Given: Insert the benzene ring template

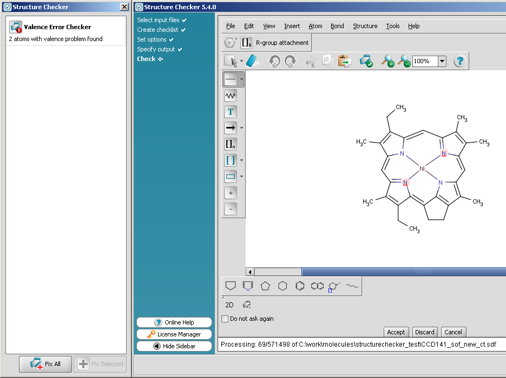Looking at the screenshot, I should tap(300, 286).
